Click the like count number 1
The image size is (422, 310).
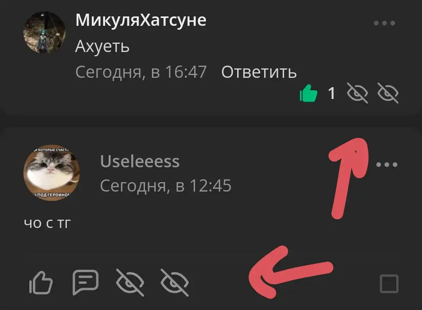coord(332,93)
